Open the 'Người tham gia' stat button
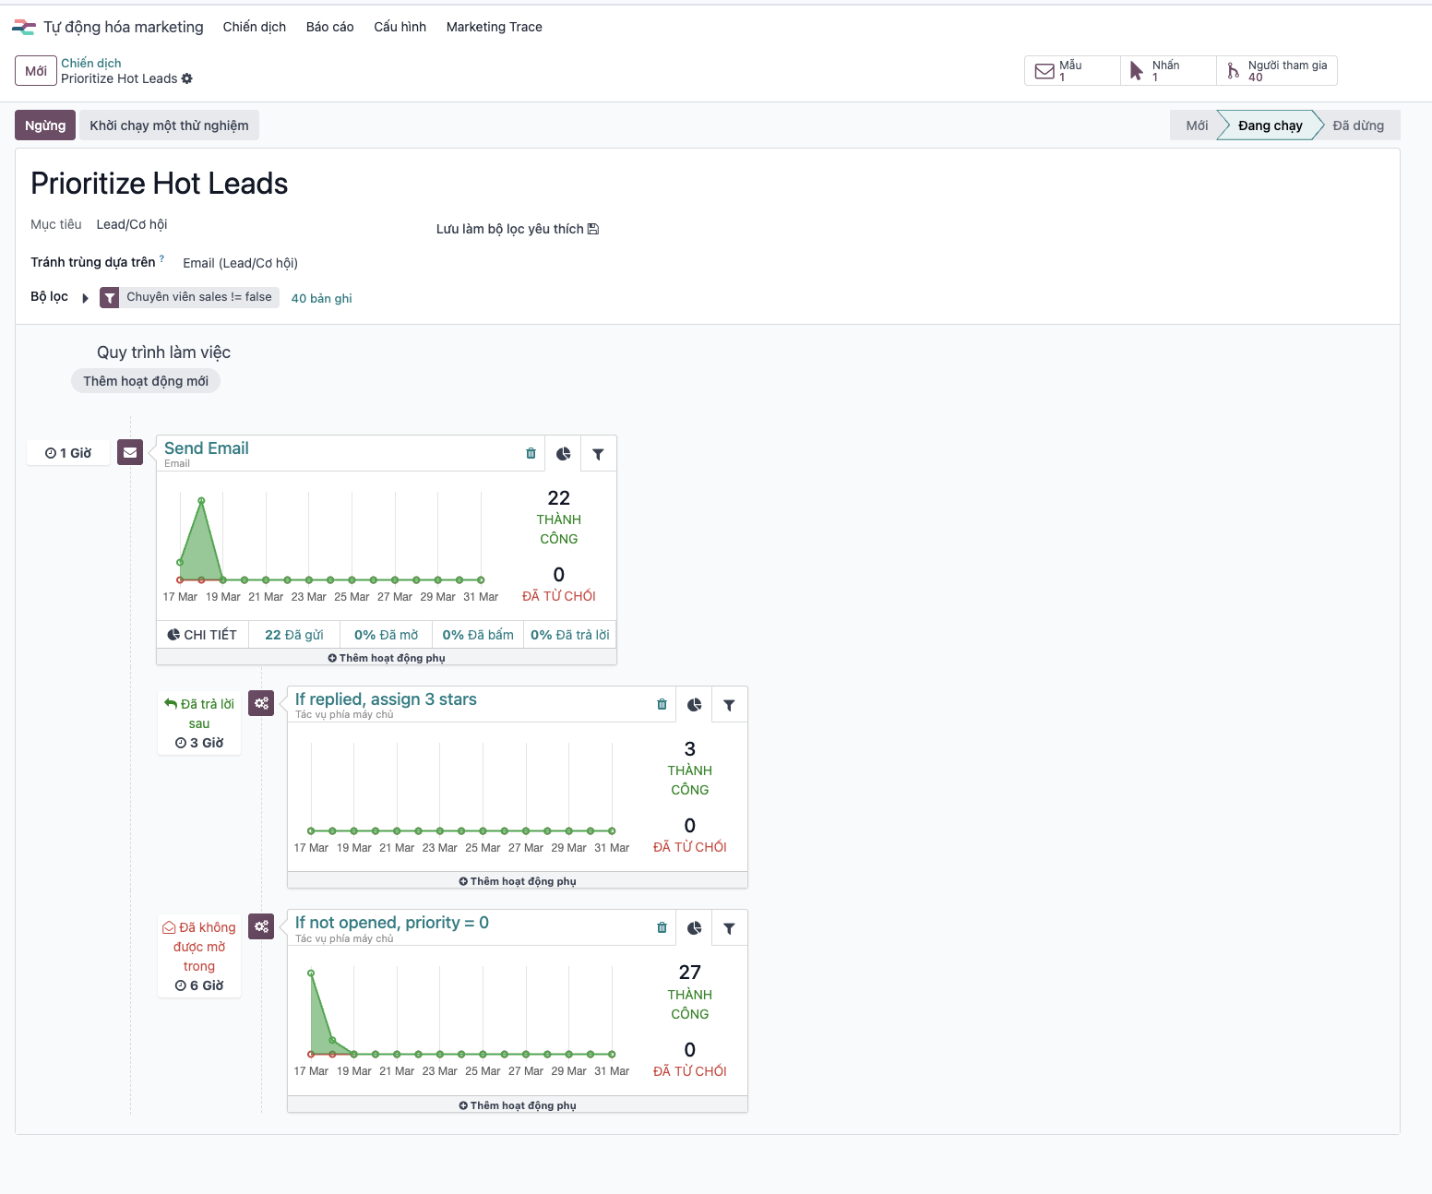The image size is (1432, 1194). [1277, 71]
